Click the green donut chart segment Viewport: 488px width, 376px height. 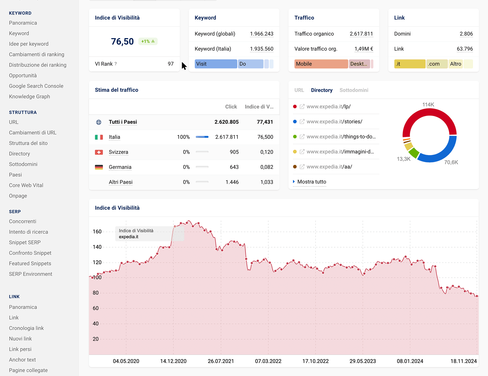[413, 152]
